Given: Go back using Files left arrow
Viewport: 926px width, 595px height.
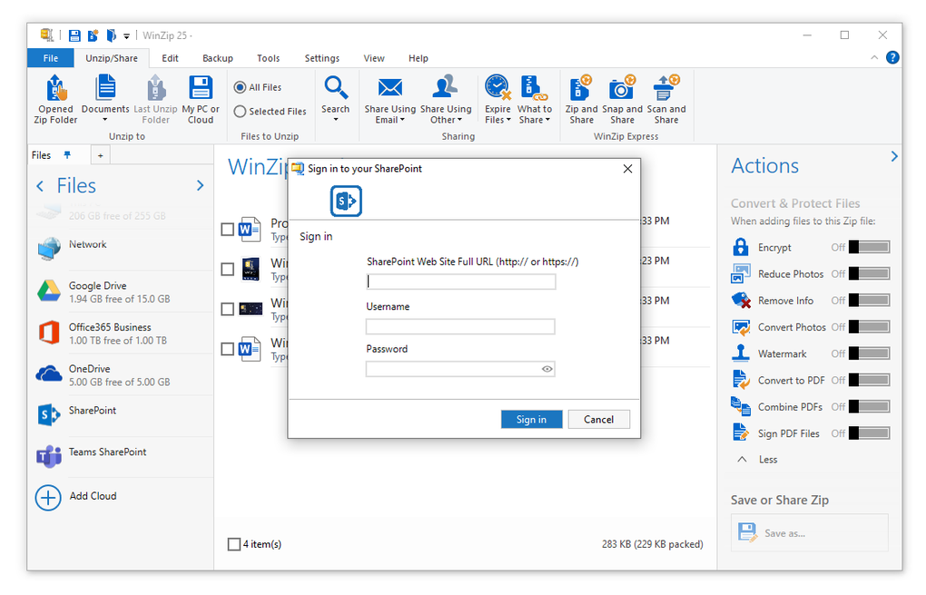Looking at the screenshot, I should tap(40, 186).
